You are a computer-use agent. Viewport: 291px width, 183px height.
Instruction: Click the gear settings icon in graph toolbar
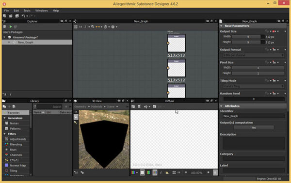(113, 27)
